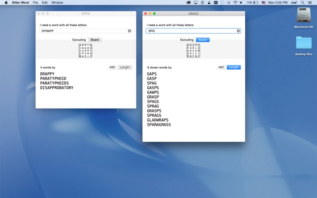
Task: Click the '4 words by' label
Action: tap(48, 67)
